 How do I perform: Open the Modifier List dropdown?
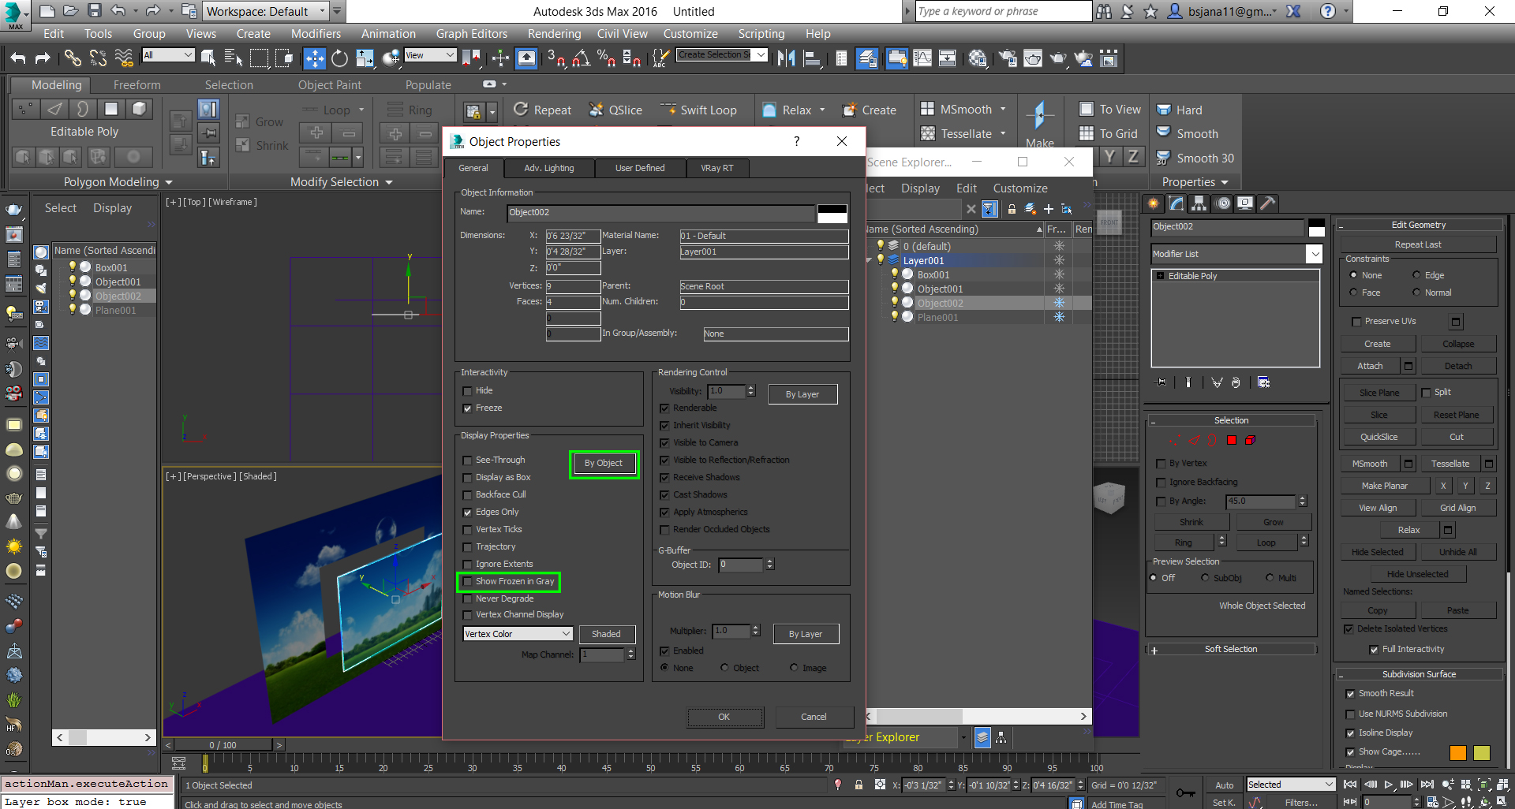tap(1236, 254)
